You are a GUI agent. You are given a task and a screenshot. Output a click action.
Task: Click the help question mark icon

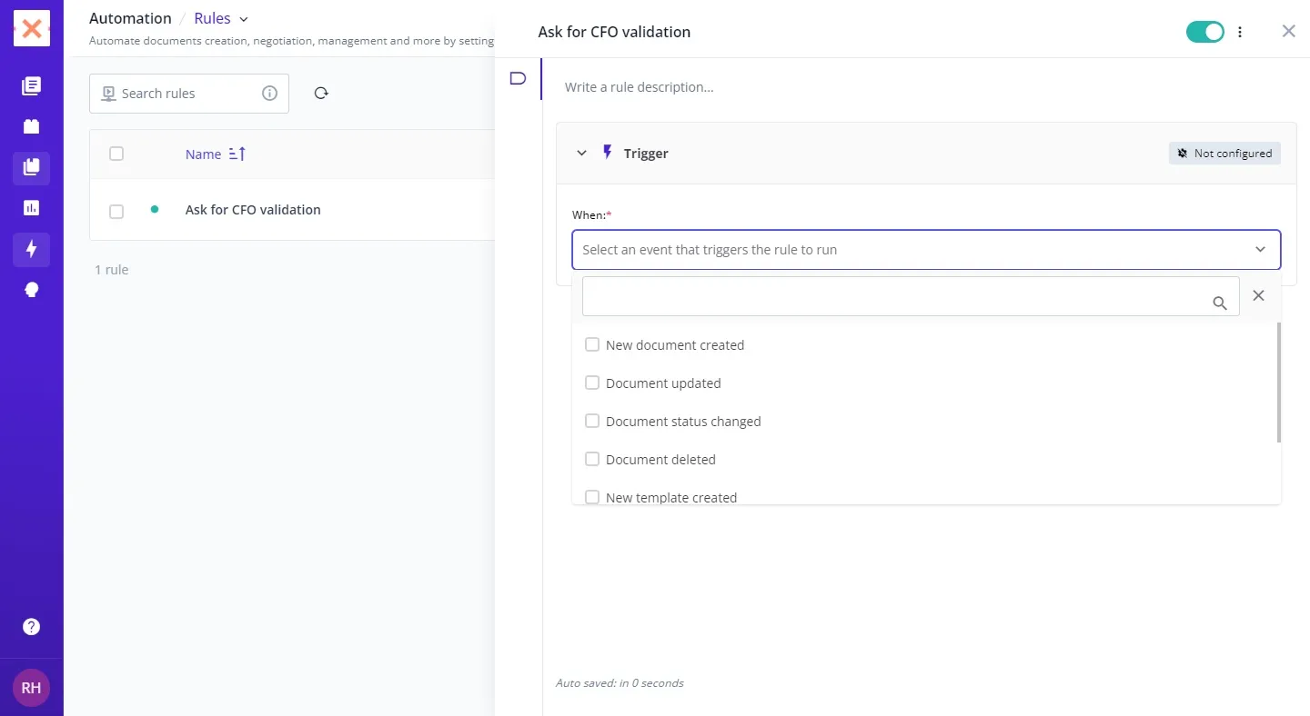[x=31, y=627]
